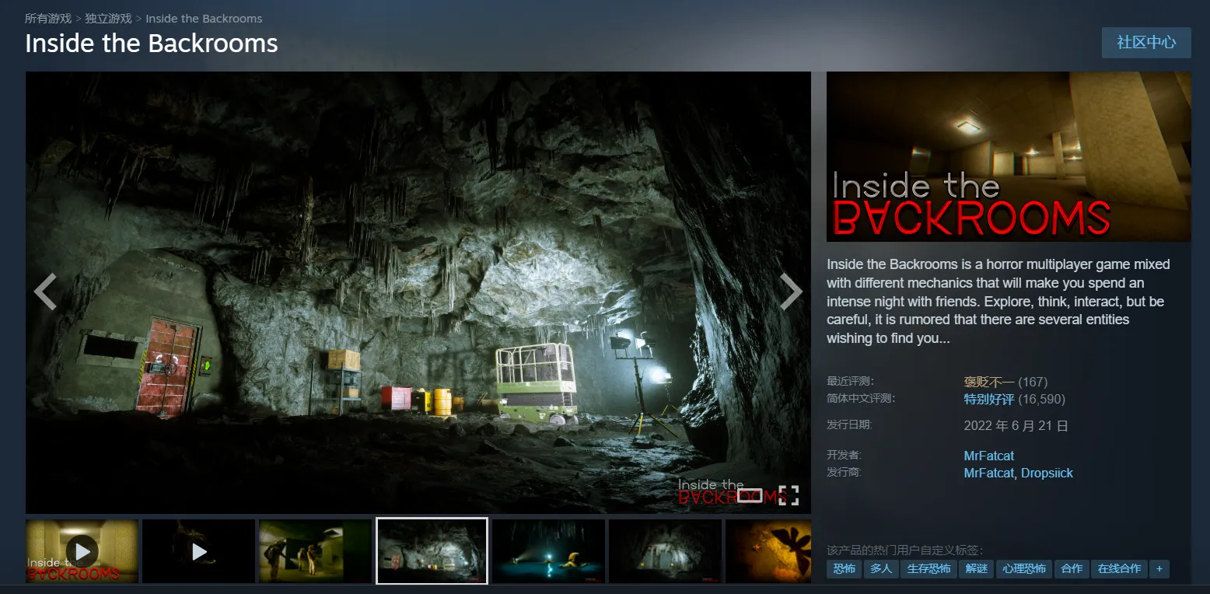View the 褒贬不一 recent reviews
This screenshot has width=1210, height=594.
pos(988,382)
